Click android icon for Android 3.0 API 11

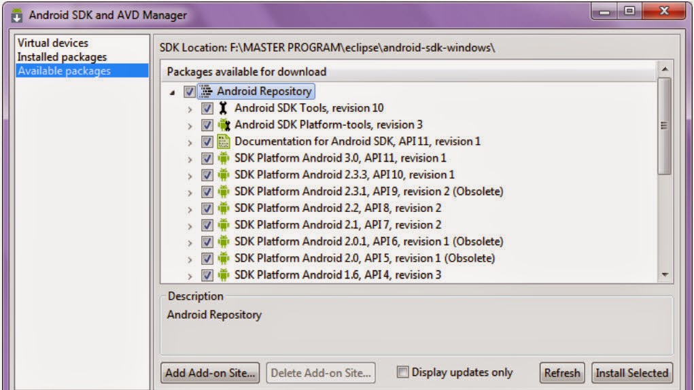coord(224,158)
